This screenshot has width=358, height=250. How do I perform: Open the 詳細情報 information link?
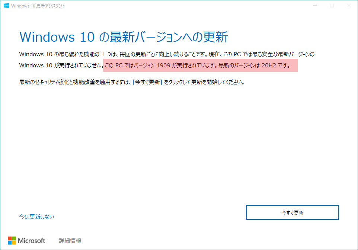click(x=71, y=241)
